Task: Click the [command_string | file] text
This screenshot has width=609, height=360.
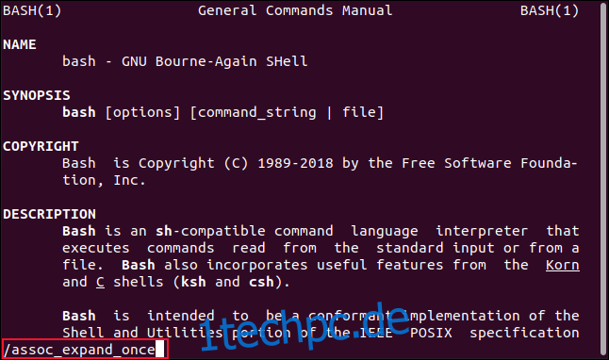Action: click(x=287, y=113)
